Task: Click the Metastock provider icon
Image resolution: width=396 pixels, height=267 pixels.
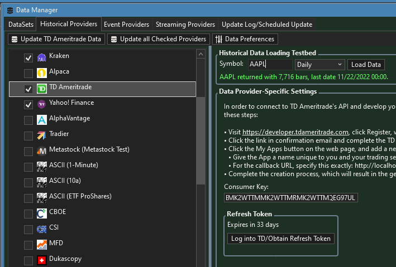Action: click(41, 151)
